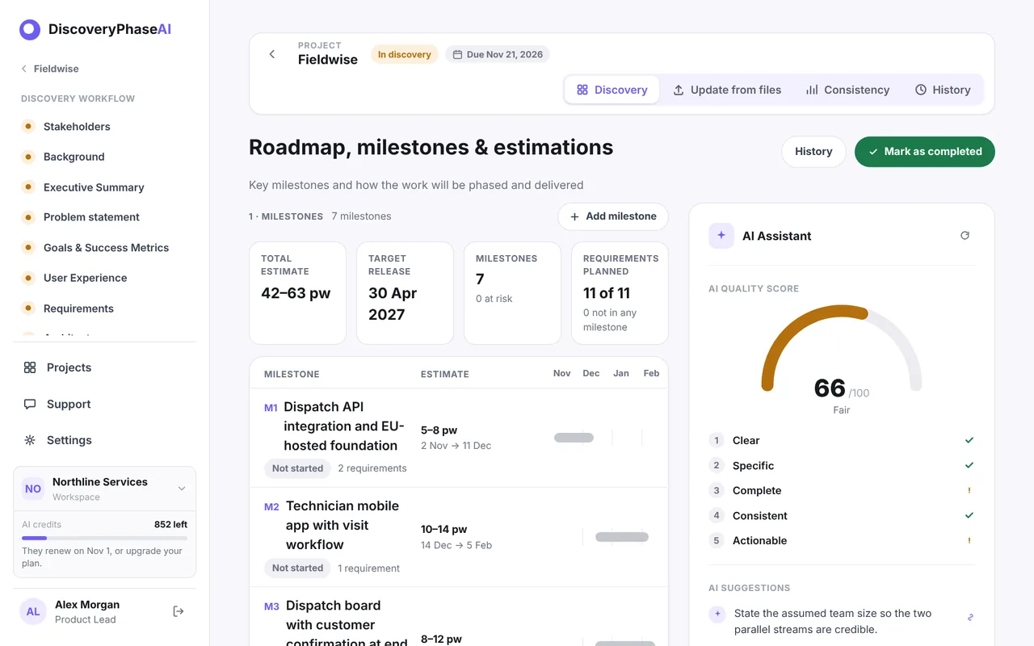Click the log out icon beside Alex Morgan
The width and height of the screenshot is (1034, 646).
[x=179, y=611]
